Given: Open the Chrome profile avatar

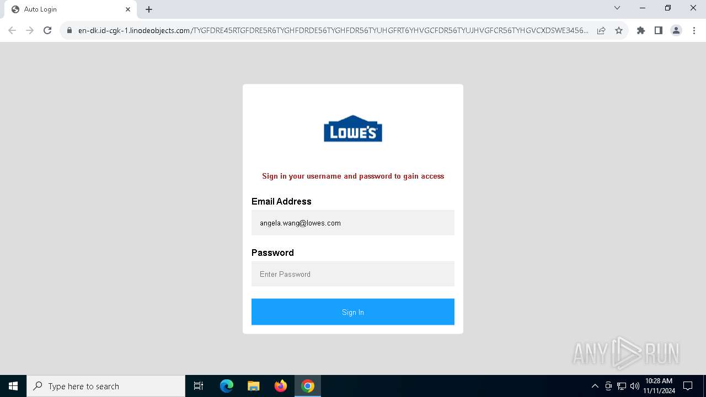Looking at the screenshot, I should tap(676, 30).
